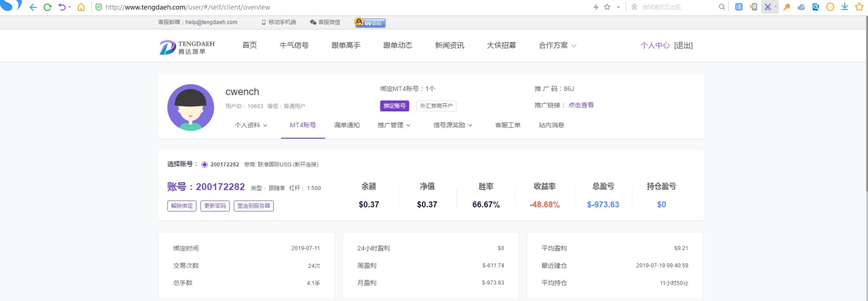Open the translate extension icon
Image resolution: width=868 pixels, height=301 pixels.
[x=739, y=7]
